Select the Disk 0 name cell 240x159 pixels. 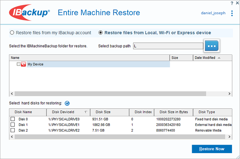click(x=23, y=119)
